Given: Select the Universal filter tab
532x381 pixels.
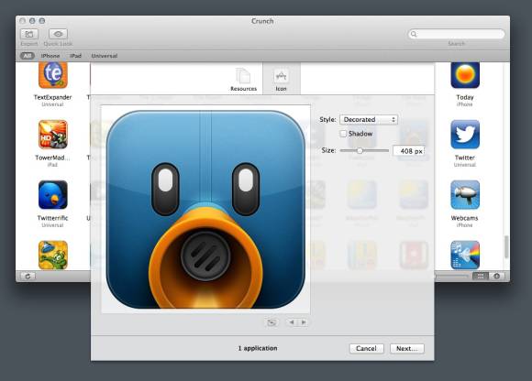Looking at the screenshot, I should pos(105,56).
